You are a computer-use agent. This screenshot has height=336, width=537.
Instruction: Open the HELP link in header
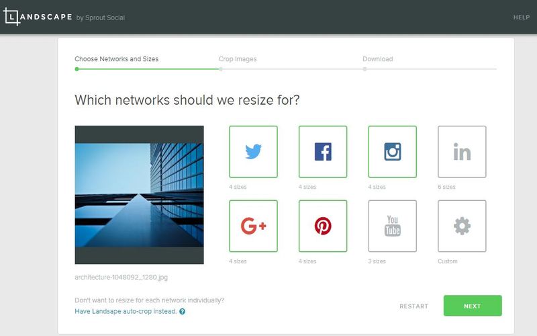pos(522,17)
